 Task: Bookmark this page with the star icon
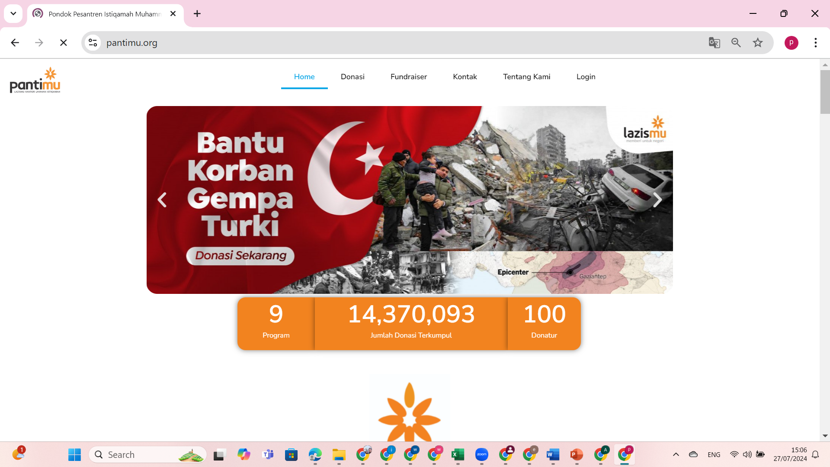click(x=757, y=42)
